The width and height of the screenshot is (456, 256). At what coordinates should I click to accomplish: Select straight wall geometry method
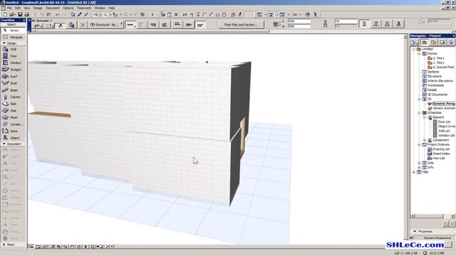click(x=130, y=25)
